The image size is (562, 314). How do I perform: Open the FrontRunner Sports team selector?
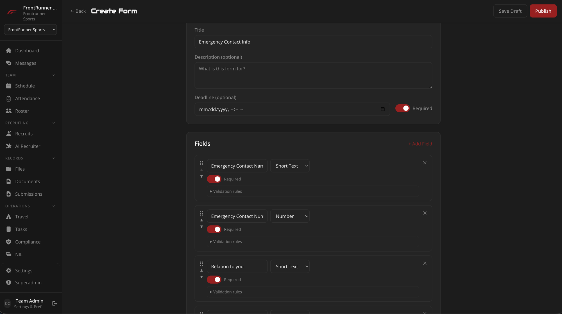(x=30, y=30)
